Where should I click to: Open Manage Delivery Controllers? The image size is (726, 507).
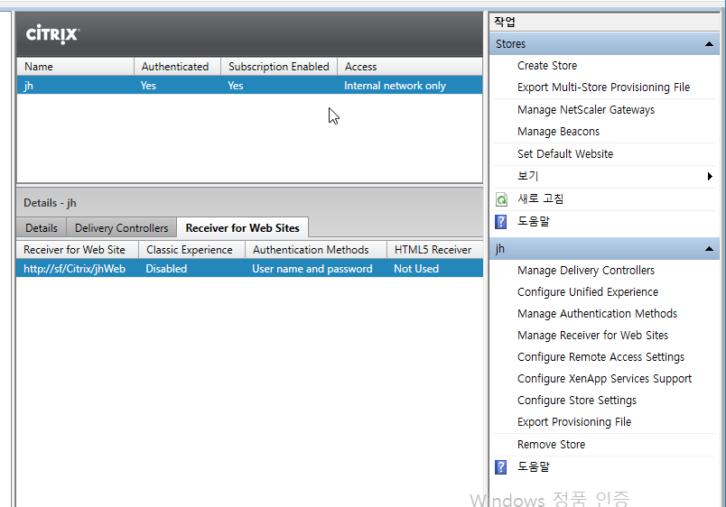586,271
